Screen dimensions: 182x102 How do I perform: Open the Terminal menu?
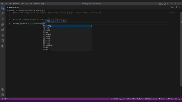[37, 4]
